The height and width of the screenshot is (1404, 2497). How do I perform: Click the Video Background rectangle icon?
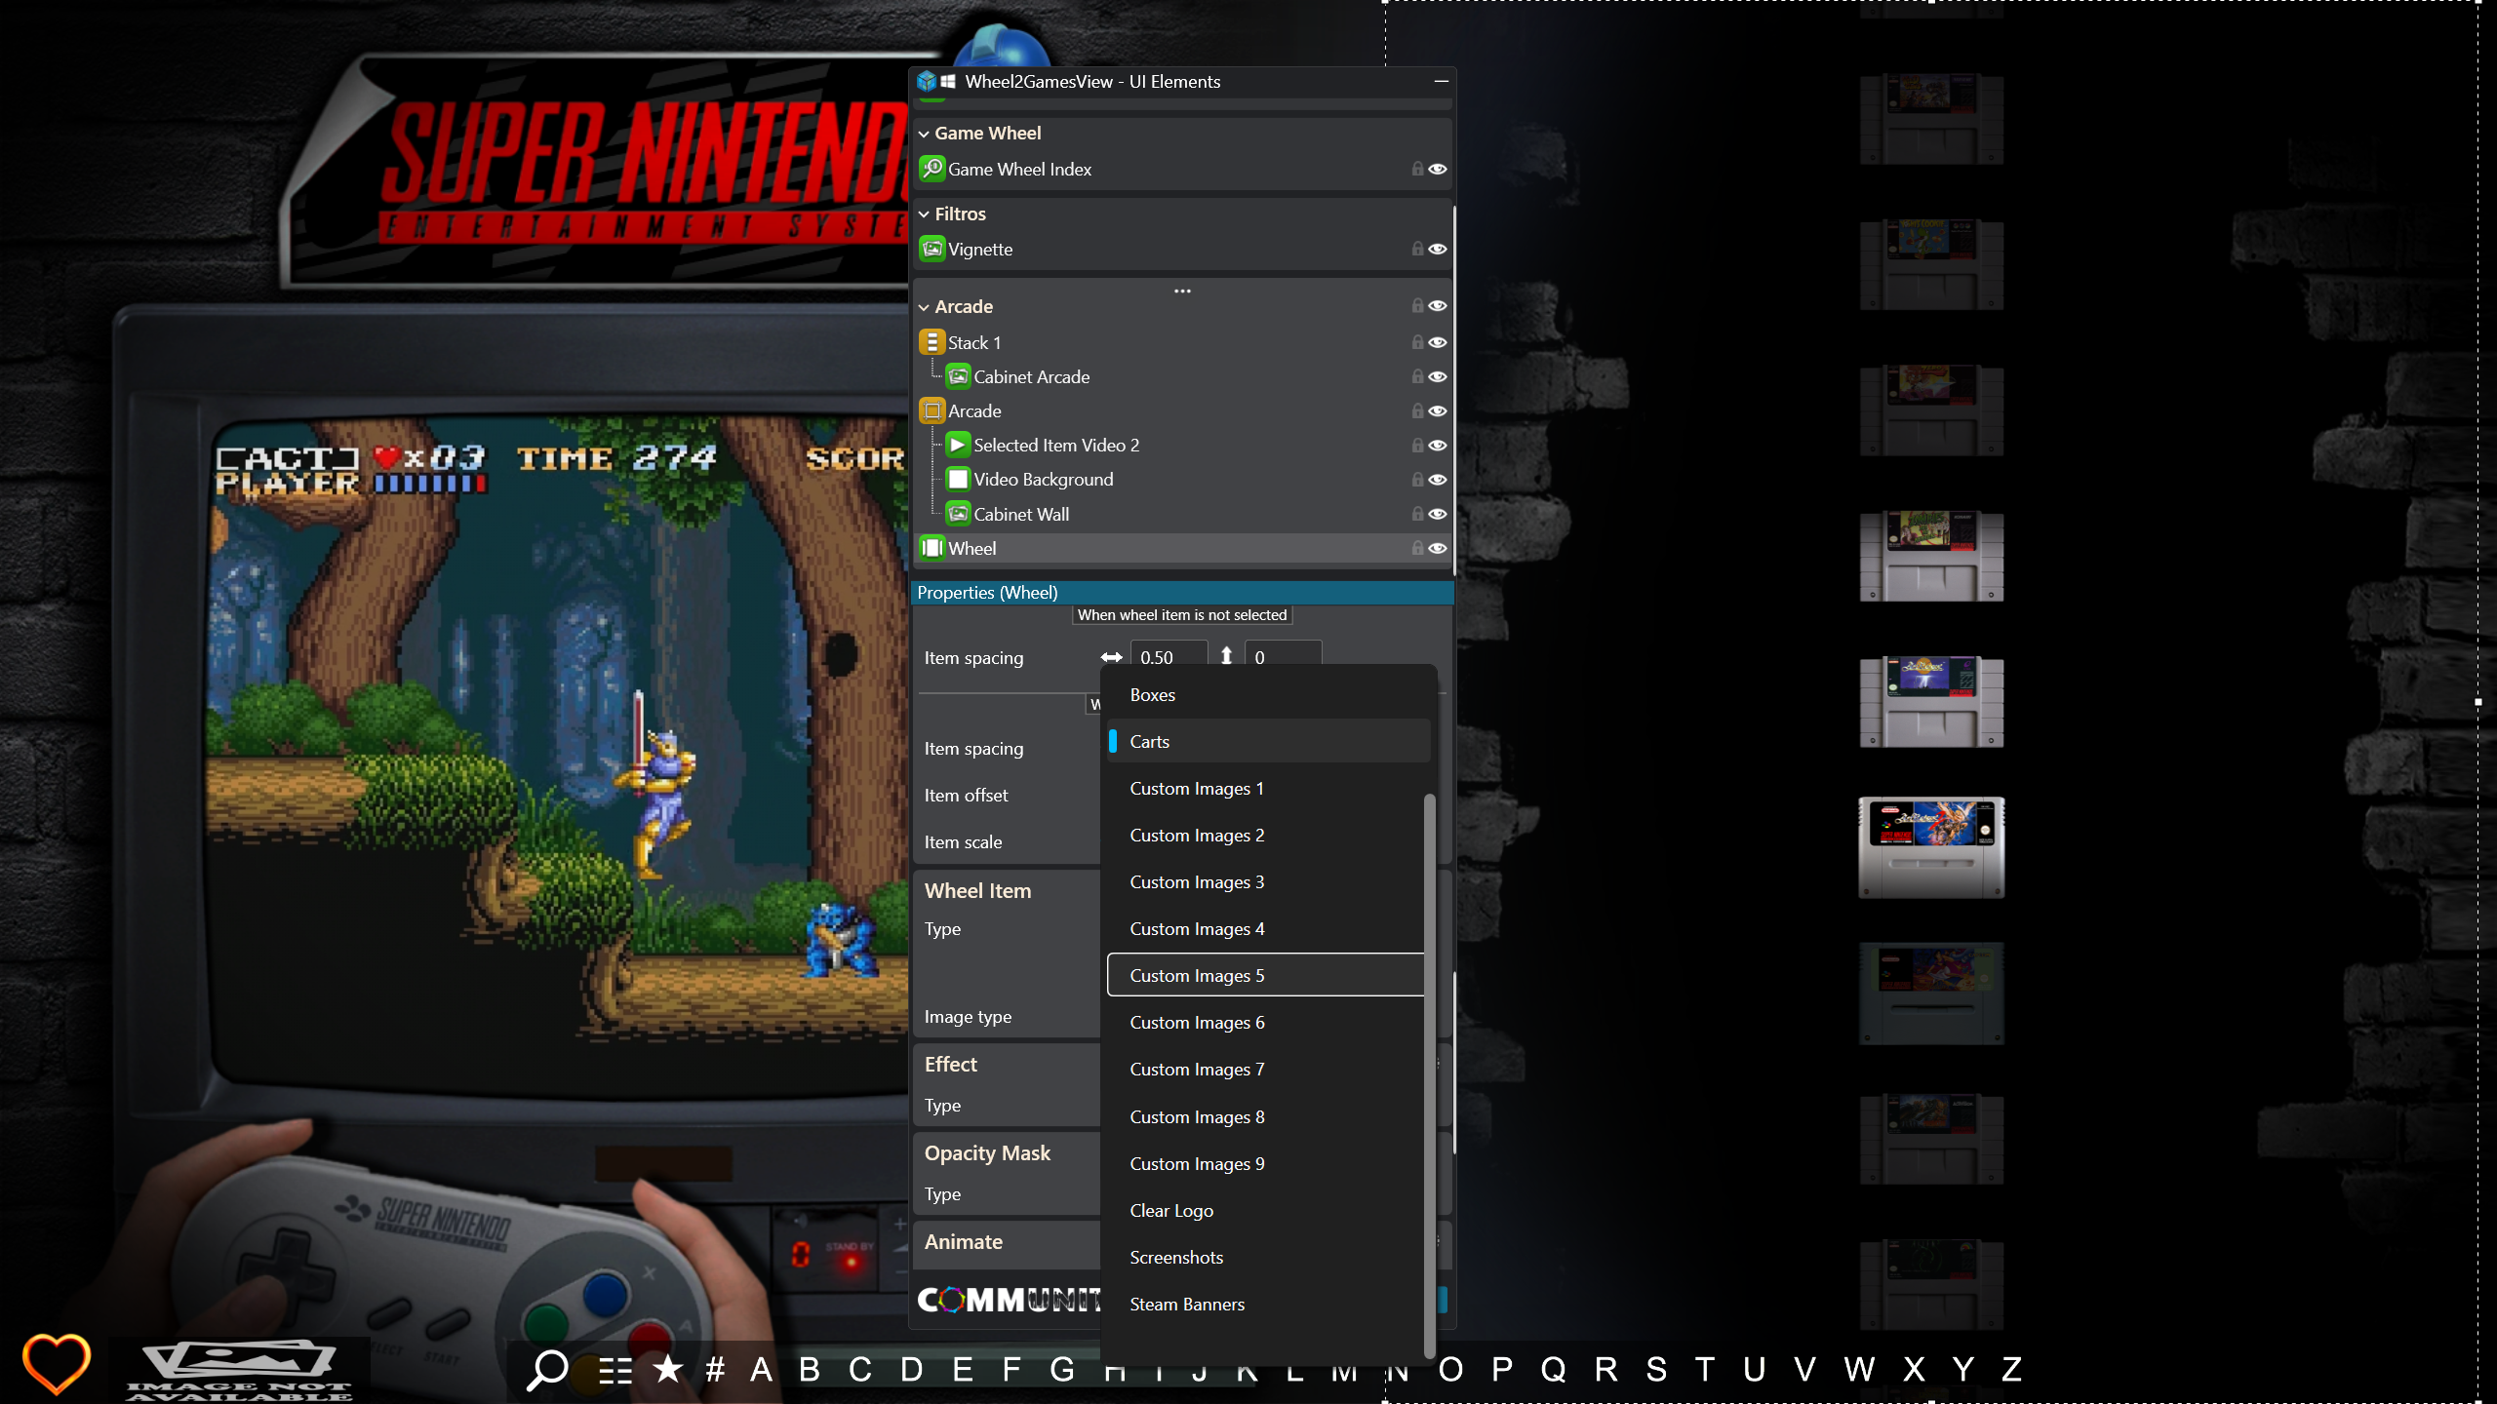(x=959, y=479)
